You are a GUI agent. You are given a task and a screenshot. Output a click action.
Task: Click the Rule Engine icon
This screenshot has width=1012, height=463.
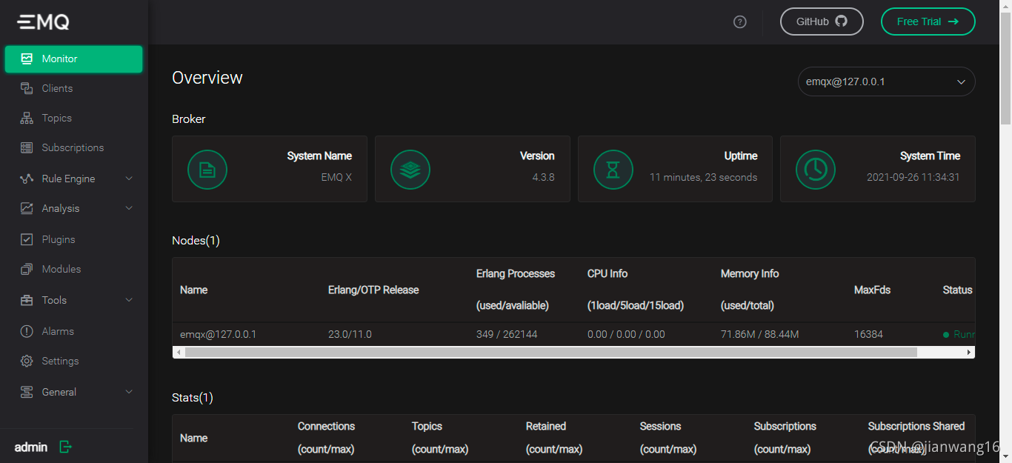(x=27, y=179)
